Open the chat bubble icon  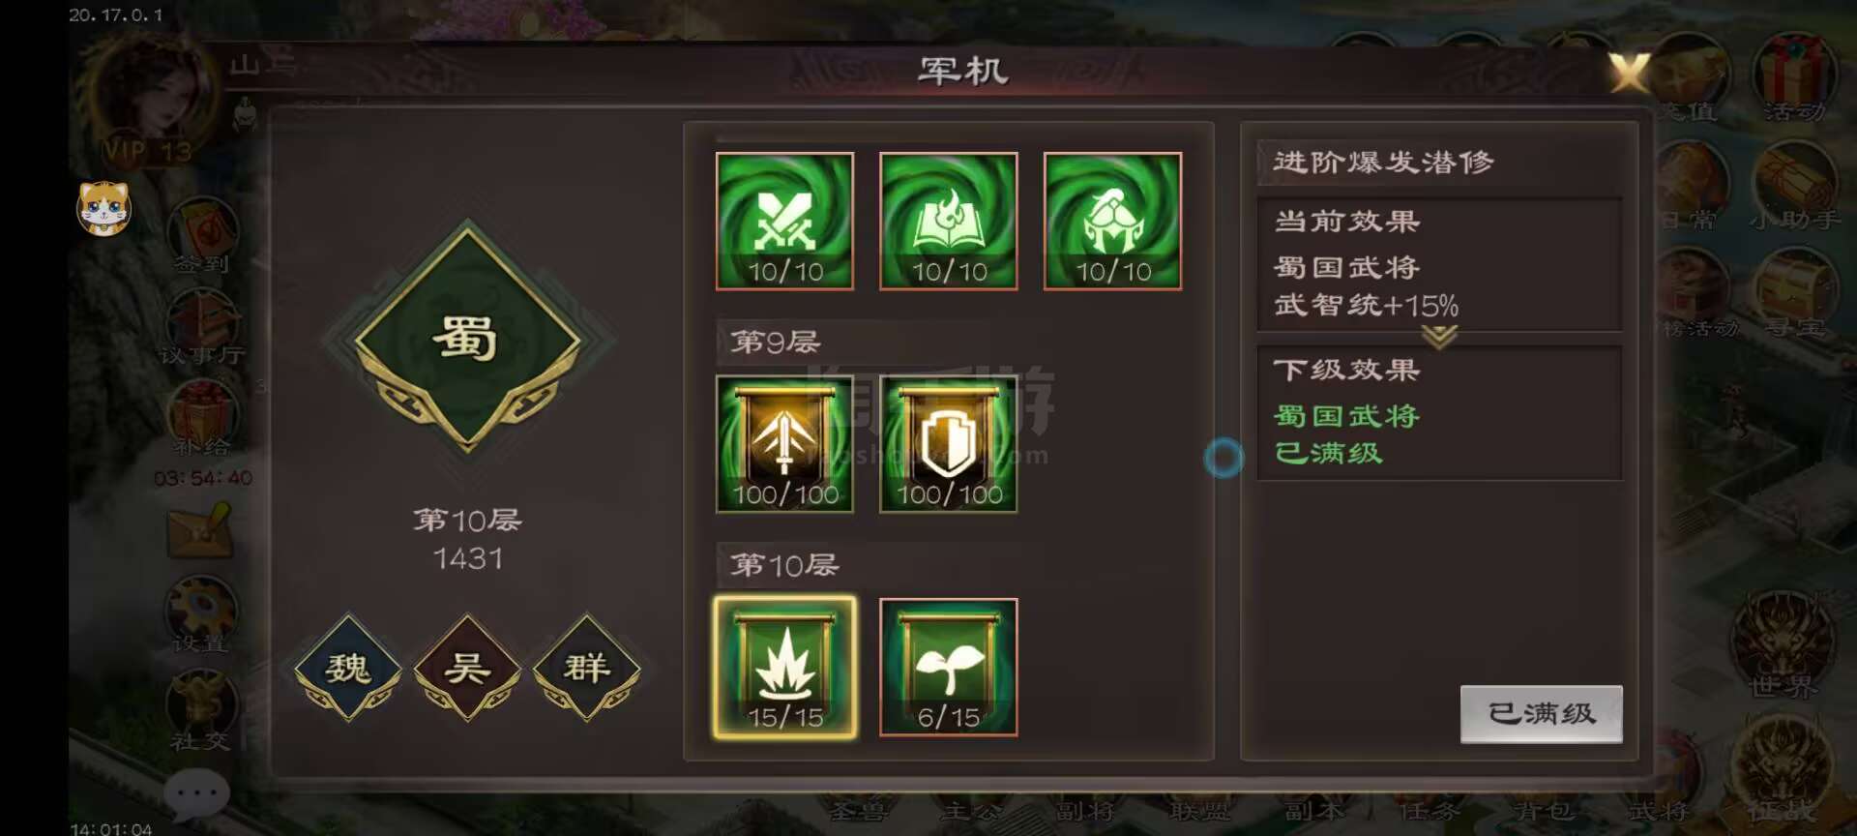click(197, 793)
